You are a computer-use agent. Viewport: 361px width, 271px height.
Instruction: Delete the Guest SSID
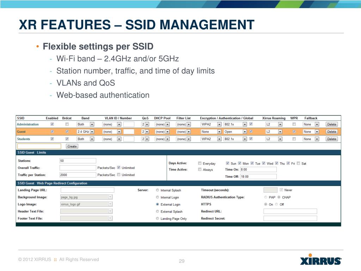(332, 132)
